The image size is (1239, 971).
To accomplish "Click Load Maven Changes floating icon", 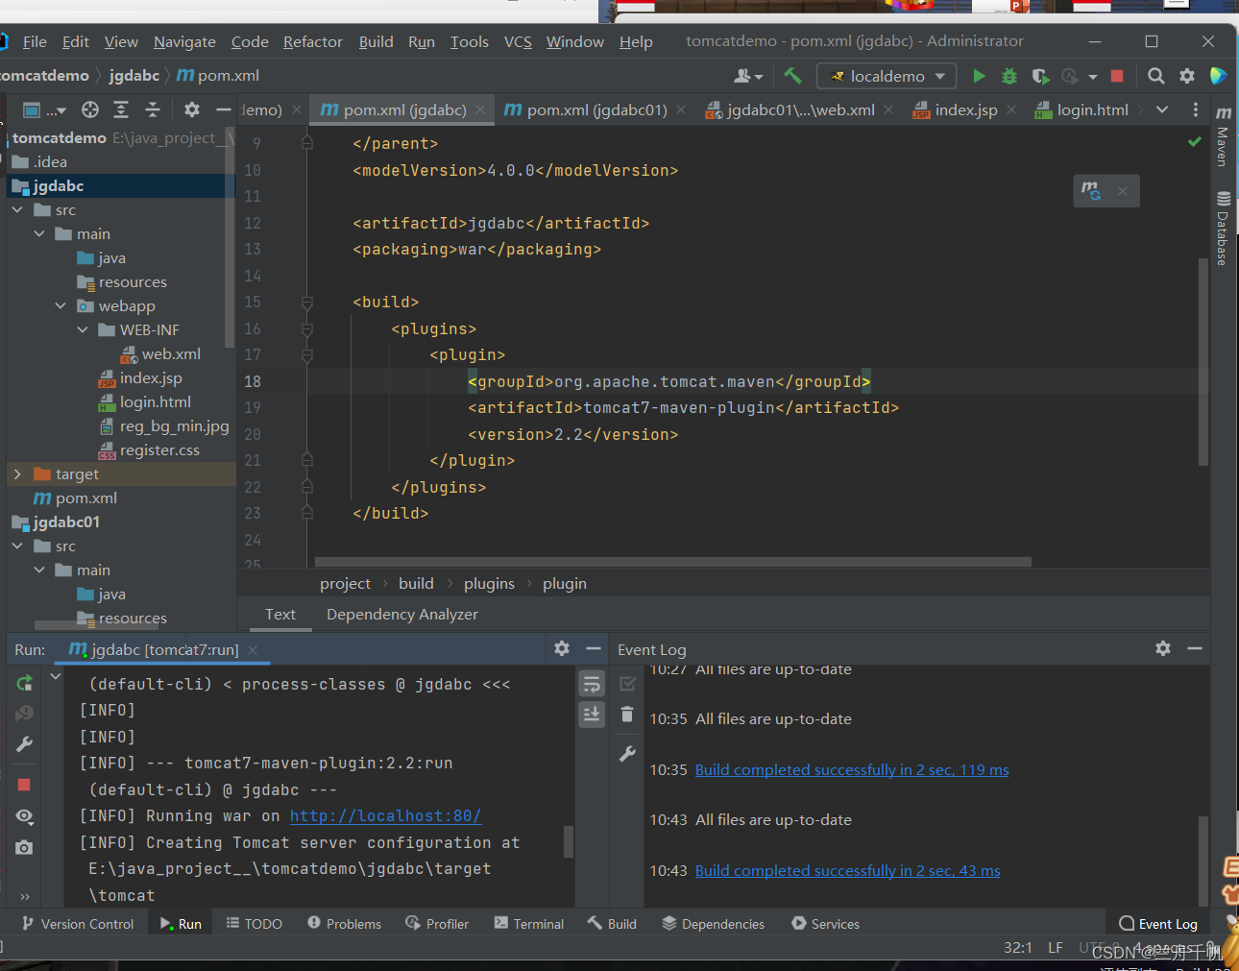I will (1090, 190).
